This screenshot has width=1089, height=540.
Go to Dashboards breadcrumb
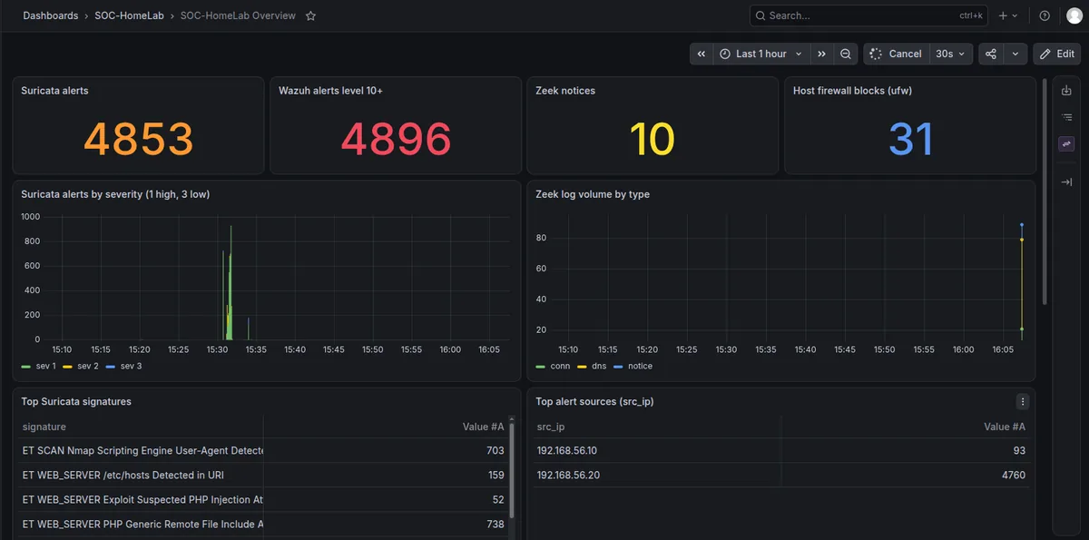[x=51, y=15]
